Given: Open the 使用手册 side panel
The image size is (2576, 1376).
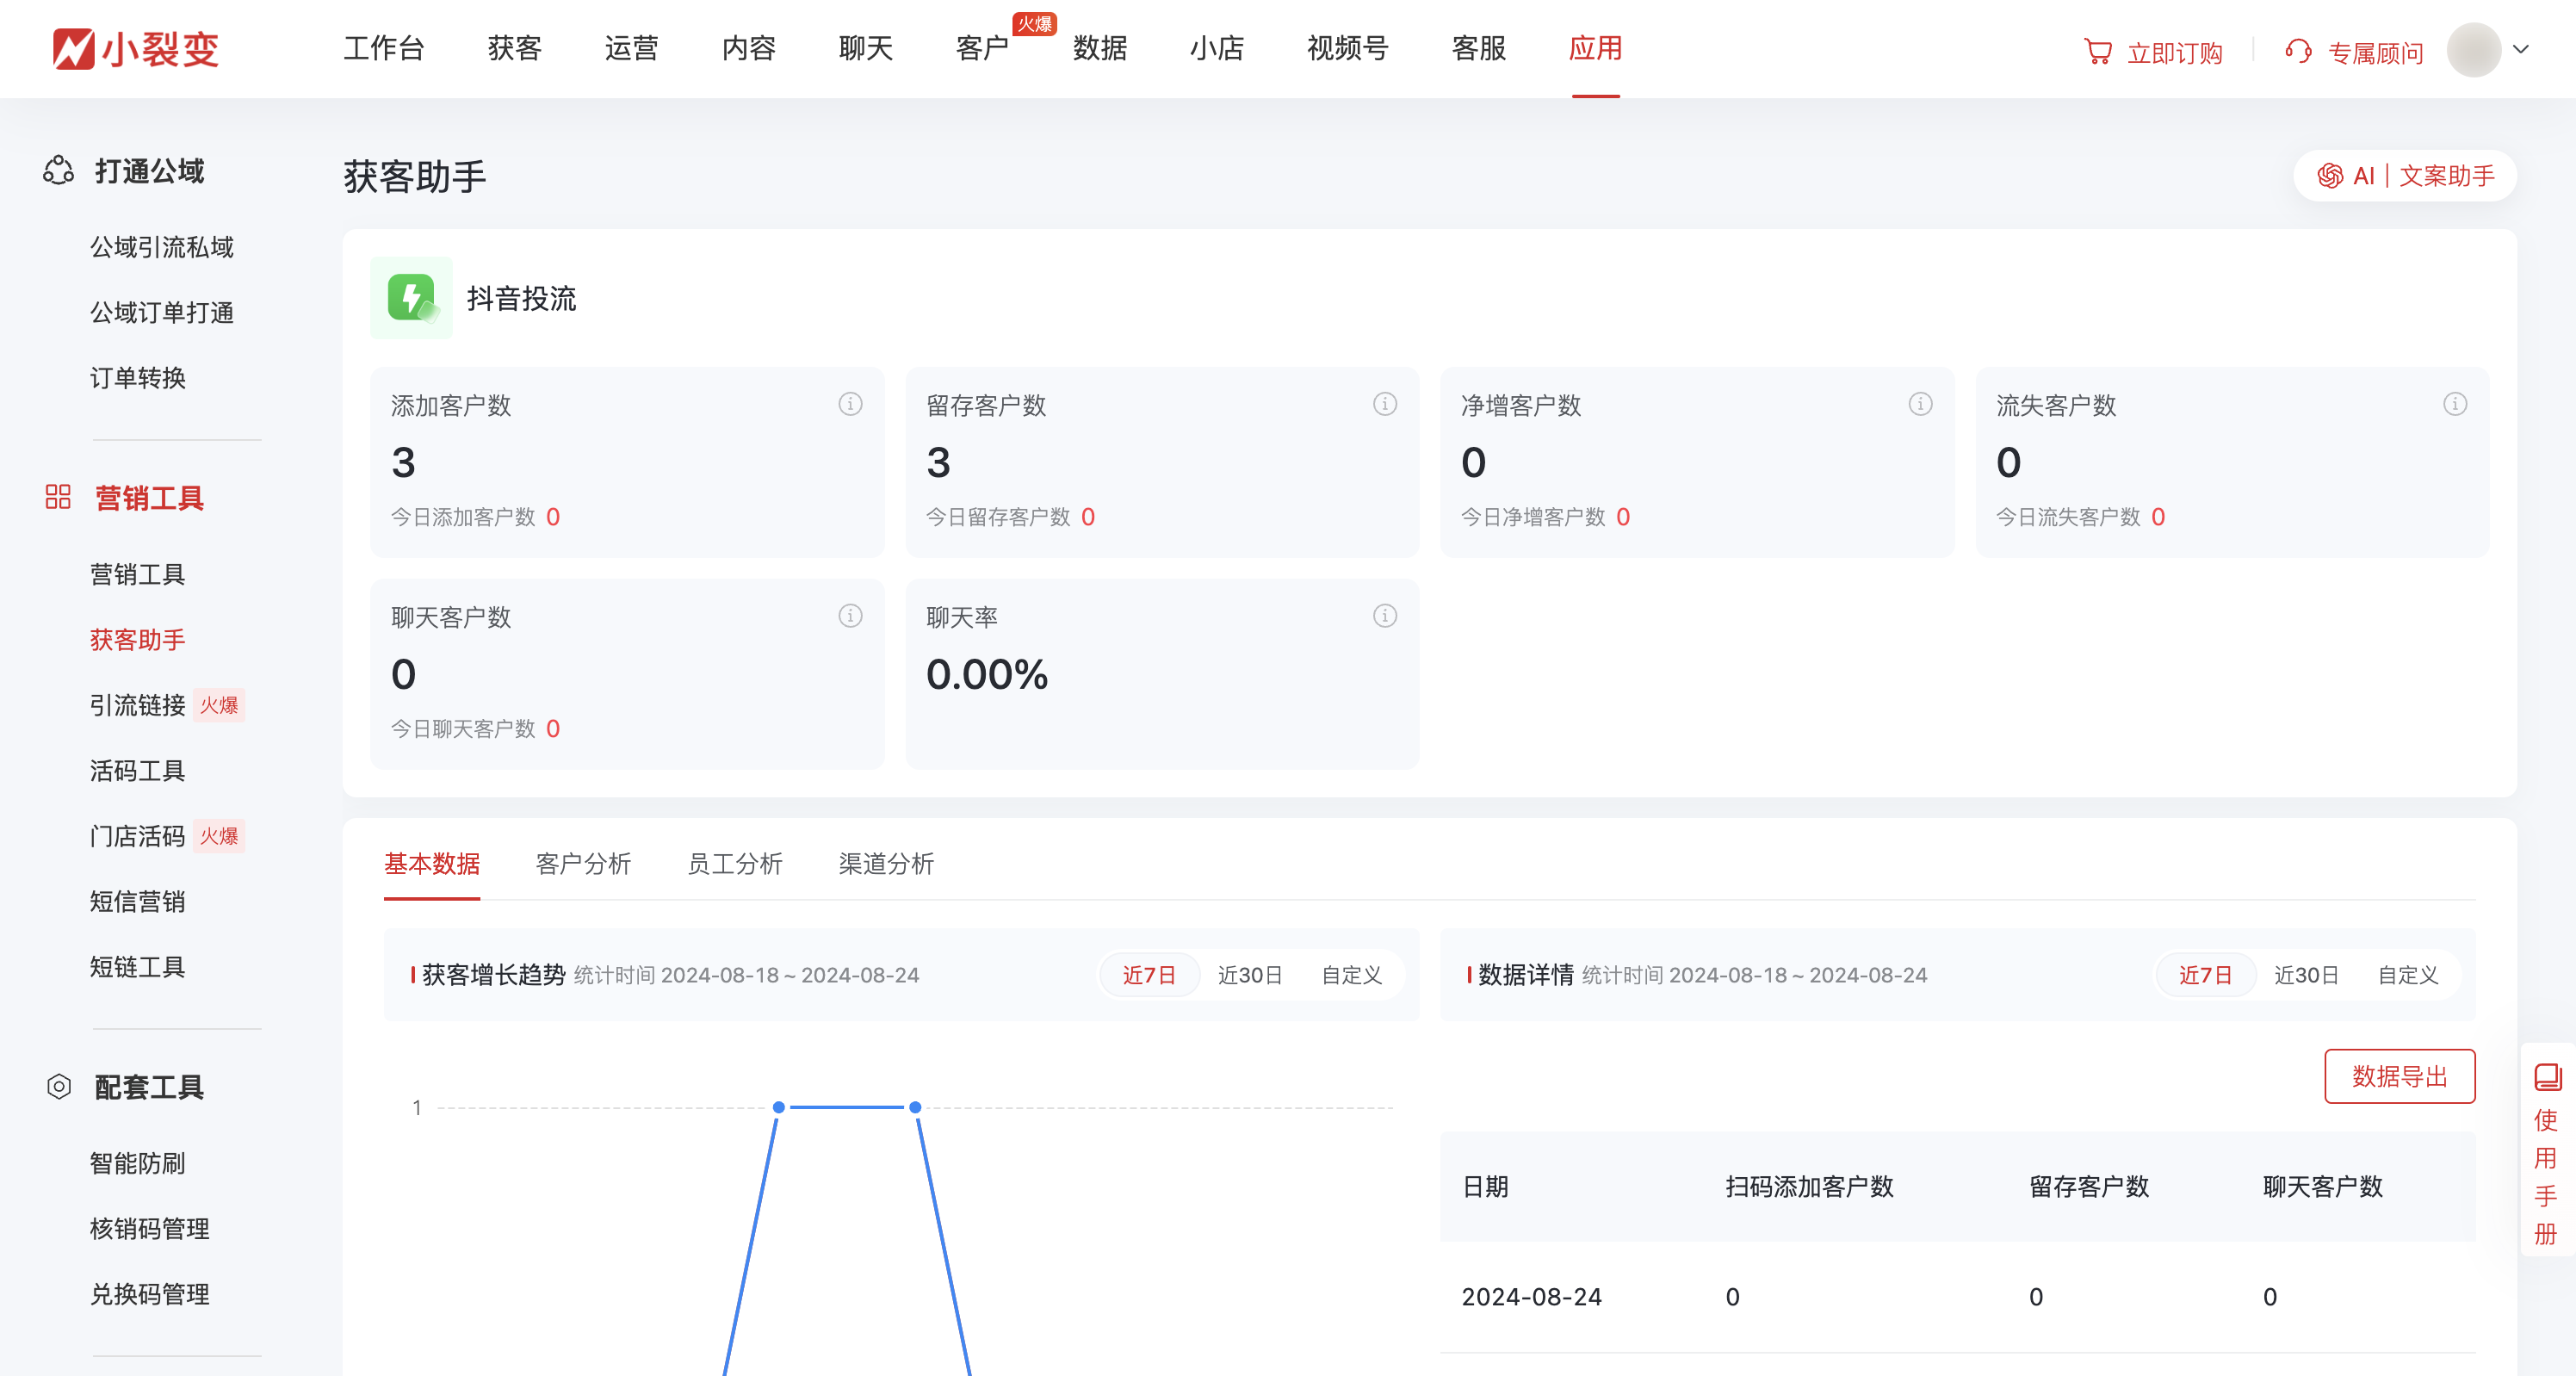Looking at the screenshot, I should coord(2546,1148).
